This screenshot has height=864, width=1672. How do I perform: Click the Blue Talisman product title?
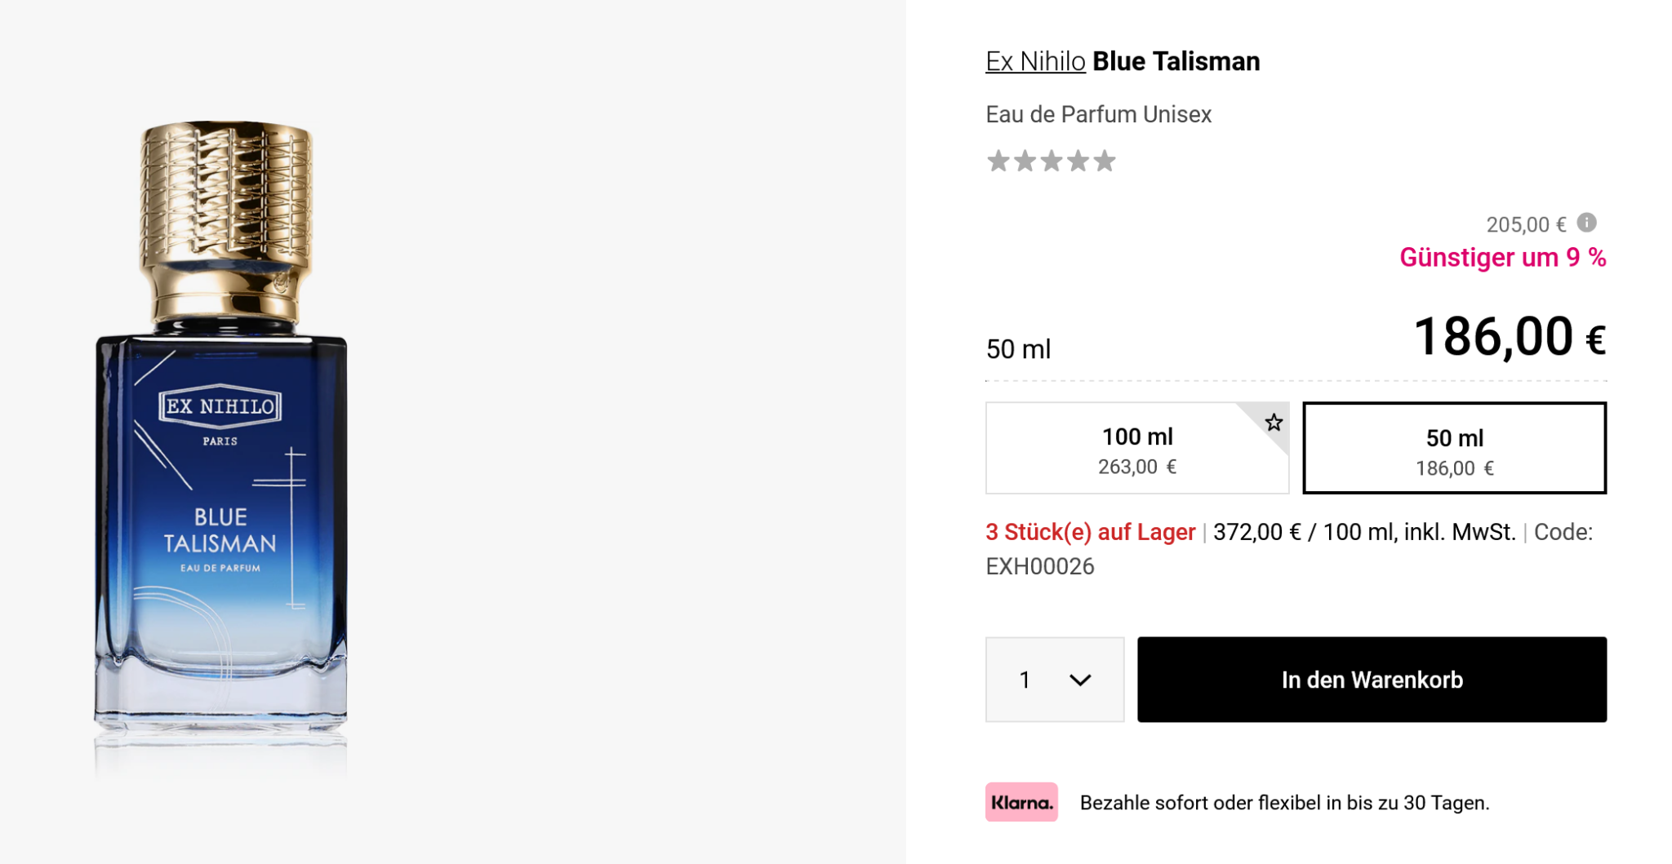pyautogui.click(x=1176, y=61)
